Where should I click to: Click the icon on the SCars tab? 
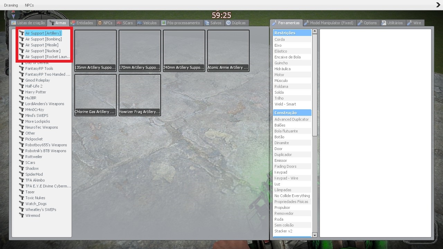pyautogui.click(x=119, y=23)
